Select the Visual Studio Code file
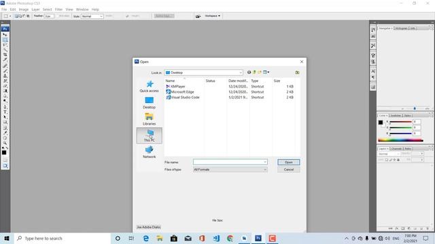The height and width of the screenshot is (244, 435). pyautogui.click(x=185, y=98)
